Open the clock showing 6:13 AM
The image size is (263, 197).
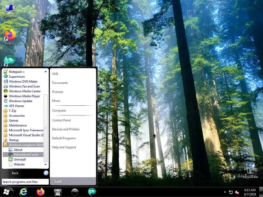pos(250,192)
